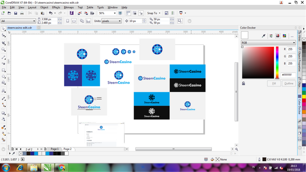Click the Undo arrow icon
The height and width of the screenshot is (172, 306).
(x=51, y=13)
